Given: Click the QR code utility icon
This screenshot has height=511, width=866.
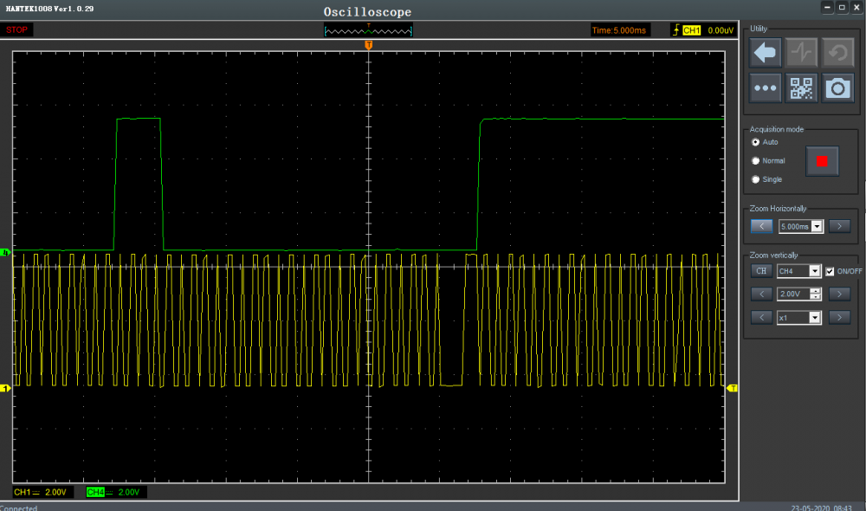Looking at the screenshot, I should [x=802, y=88].
